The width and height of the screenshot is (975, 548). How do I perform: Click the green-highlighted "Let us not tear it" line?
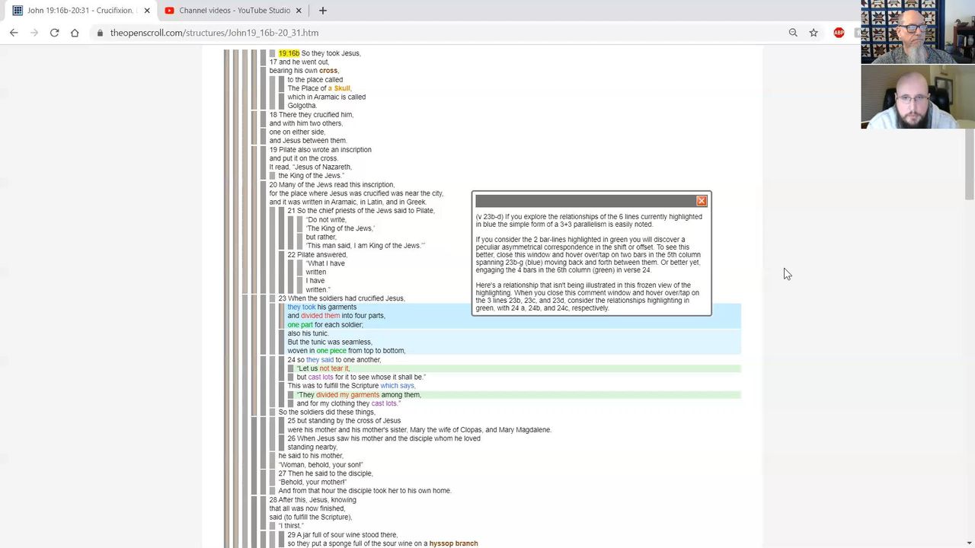coord(323,368)
